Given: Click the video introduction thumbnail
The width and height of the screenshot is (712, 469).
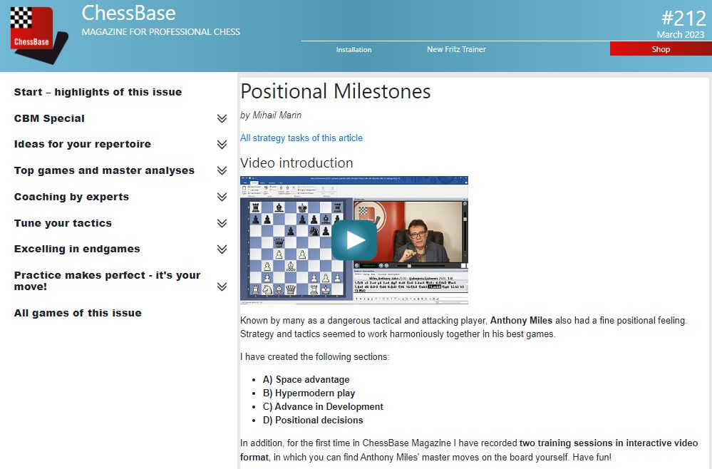Looking at the screenshot, I should (354, 239).
